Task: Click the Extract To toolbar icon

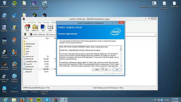Action: coord(35,28)
